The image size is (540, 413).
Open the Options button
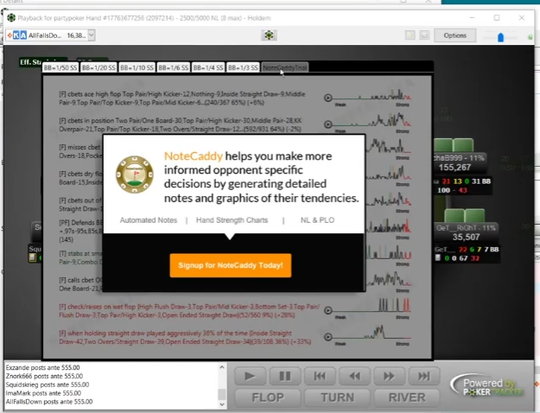[455, 35]
